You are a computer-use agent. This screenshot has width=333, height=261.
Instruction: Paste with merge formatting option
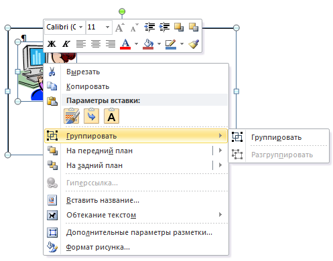pos(91,116)
